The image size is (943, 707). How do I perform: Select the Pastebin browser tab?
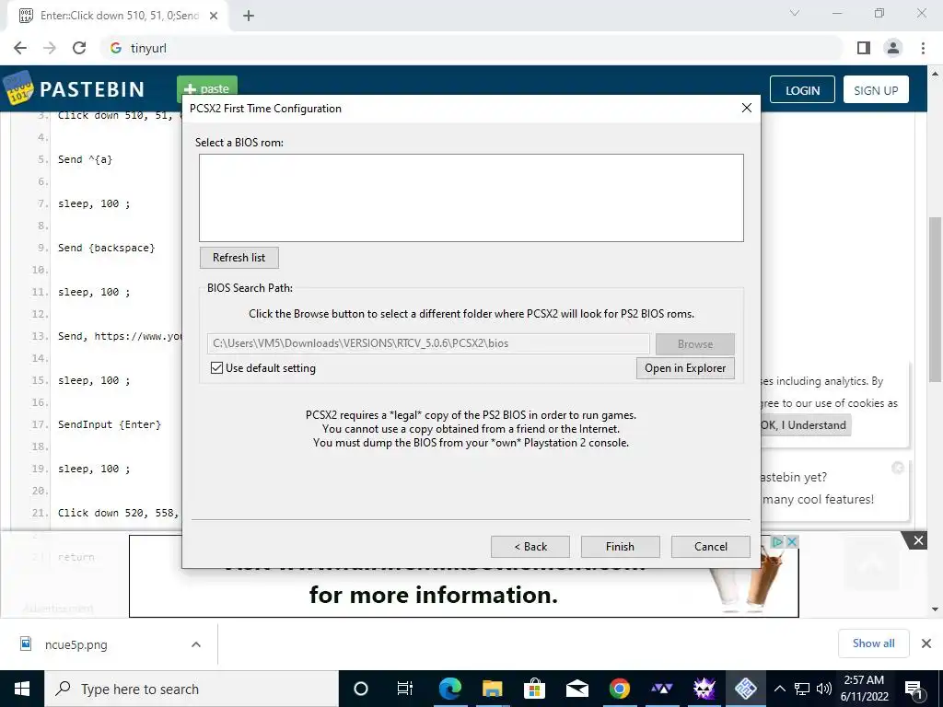tap(117, 16)
